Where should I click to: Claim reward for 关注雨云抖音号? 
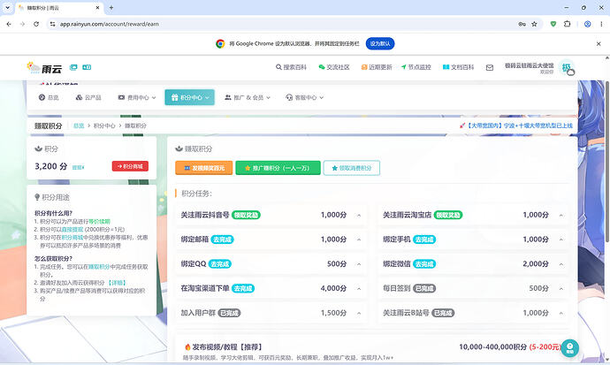(246, 215)
